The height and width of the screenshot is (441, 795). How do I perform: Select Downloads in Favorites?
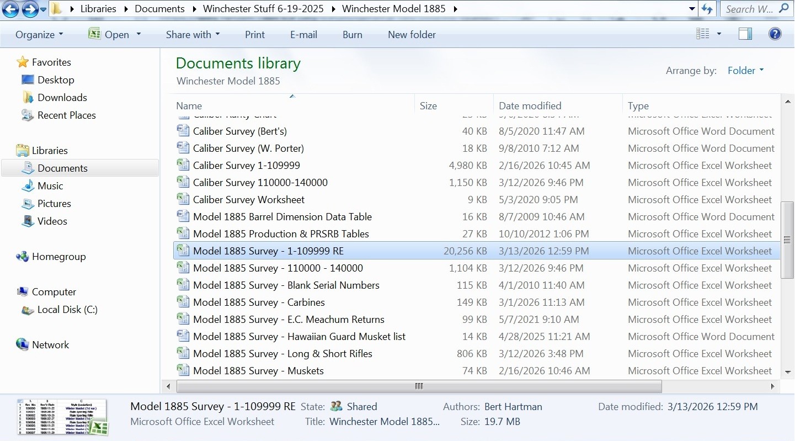(62, 98)
